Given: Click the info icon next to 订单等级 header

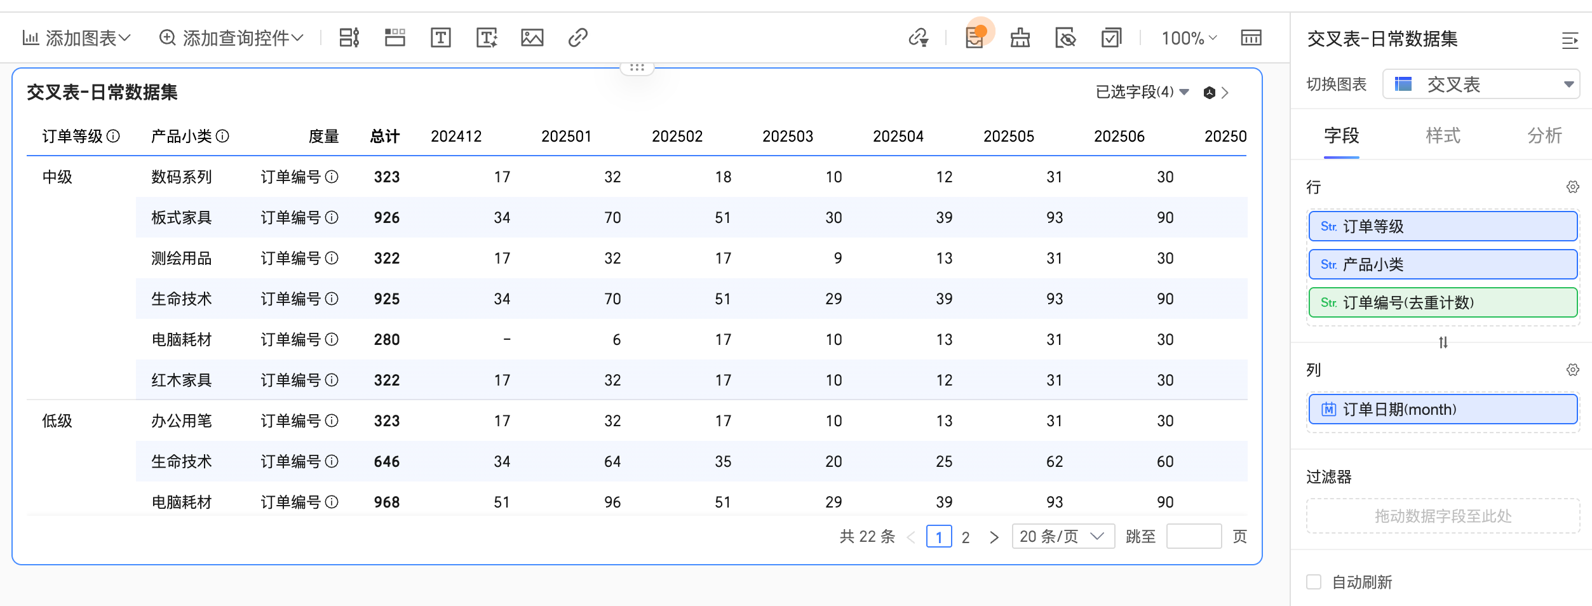Looking at the screenshot, I should click(x=113, y=136).
